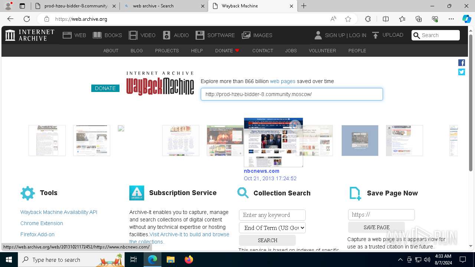The height and width of the screenshot is (267, 475).
Task: Open the VOLUNTEER menu item
Action: tap(322, 51)
